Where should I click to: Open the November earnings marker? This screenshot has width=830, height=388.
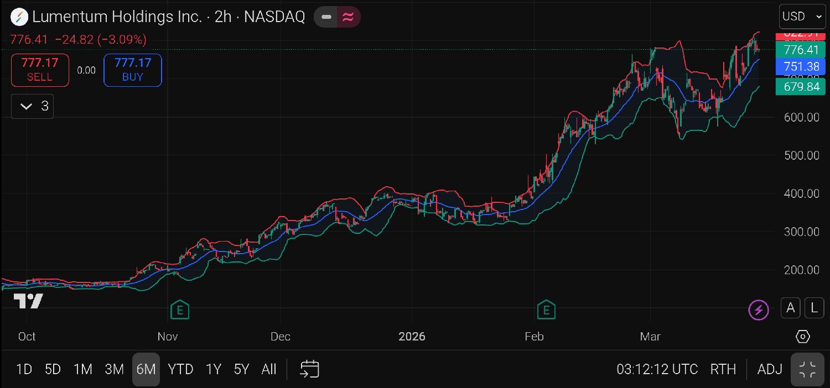tap(179, 310)
